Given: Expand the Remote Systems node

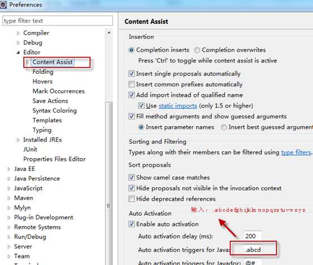Looking at the screenshot, I should (x=9, y=227).
